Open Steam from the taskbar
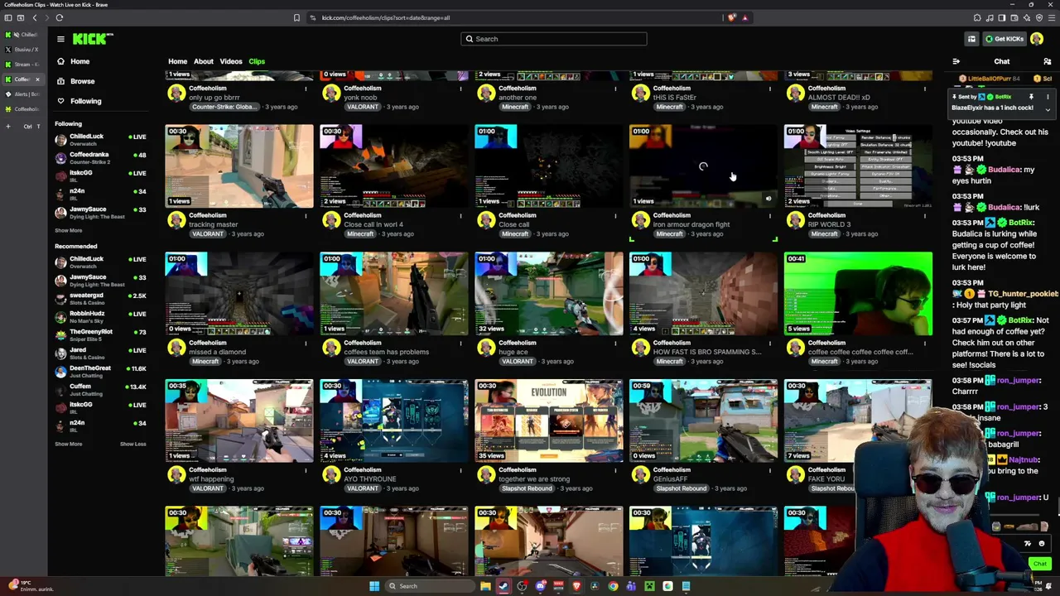The height and width of the screenshot is (596, 1060). 503,586
